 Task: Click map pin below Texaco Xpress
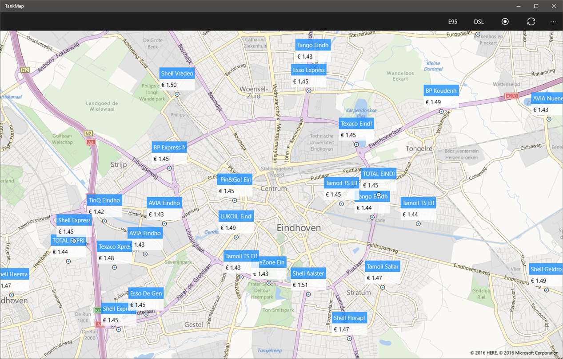(x=114, y=267)
